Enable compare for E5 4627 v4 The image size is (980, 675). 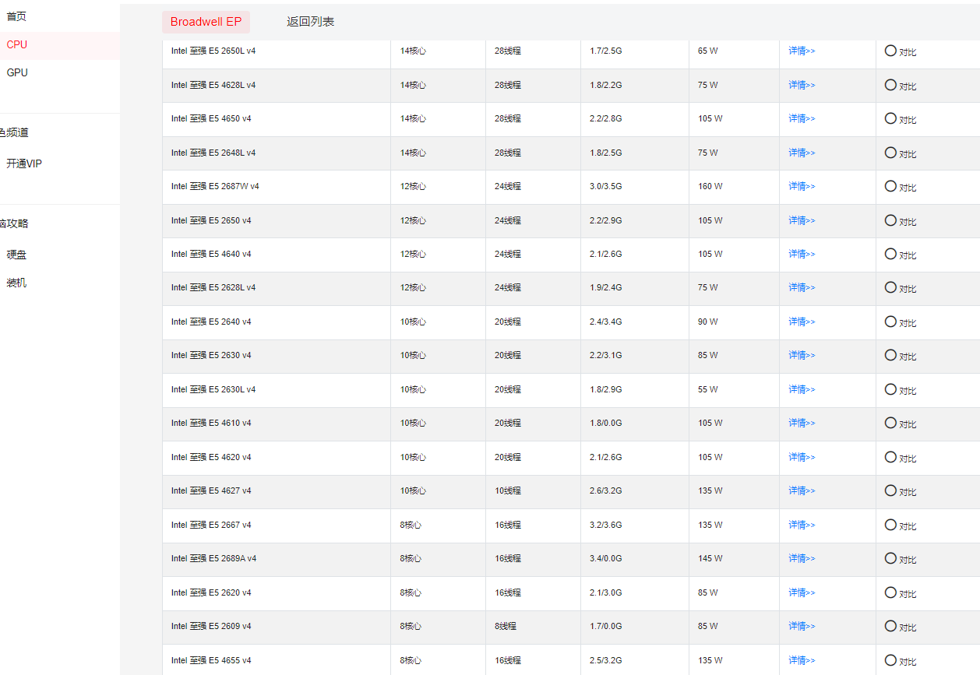[890, 490]
